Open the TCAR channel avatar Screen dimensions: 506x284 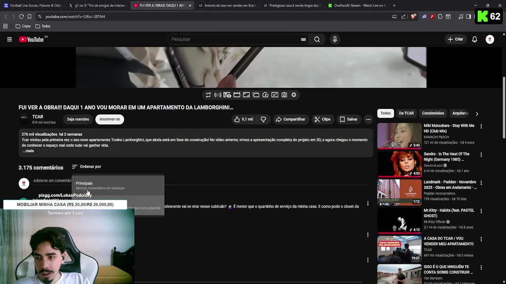(24, 119)
